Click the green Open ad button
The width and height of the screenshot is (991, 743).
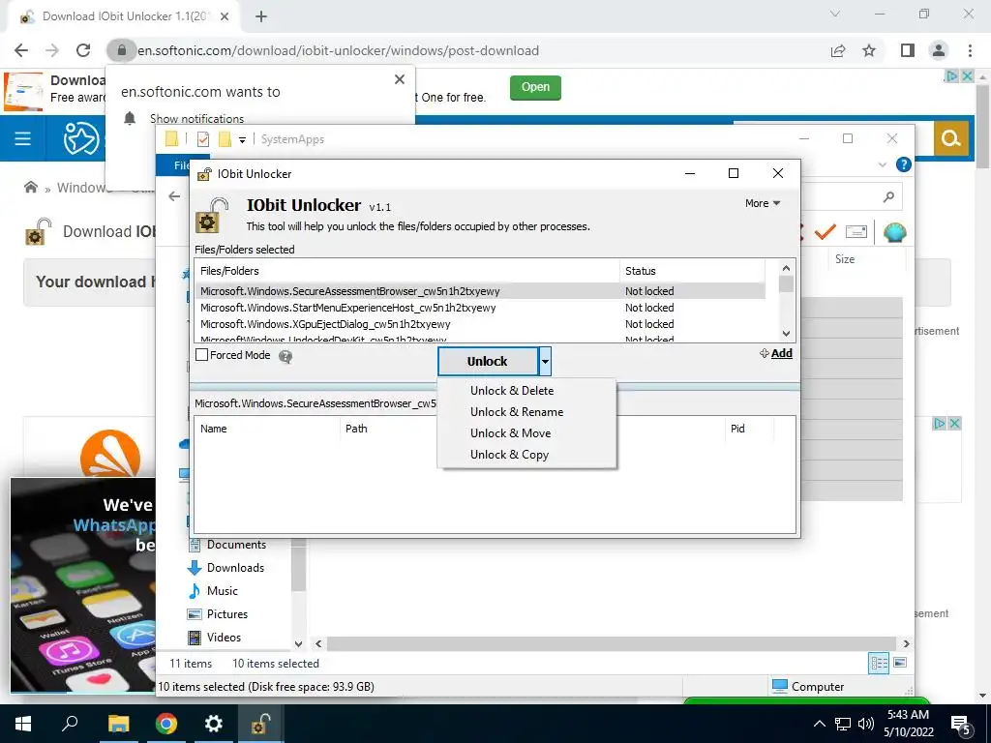pyautogui.click(x=535, y=87)
